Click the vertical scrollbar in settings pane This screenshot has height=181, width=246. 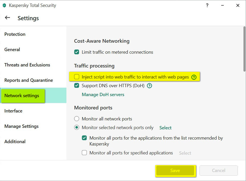pyautogui.click(x=244, y=49)
